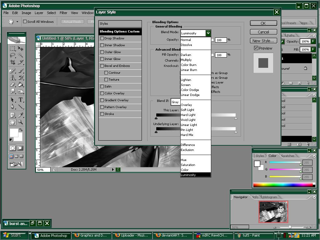Image resolution: width=320 pixels, height=240 pixels.
Task: Select the Crop tool
Action: pos(12,62)
